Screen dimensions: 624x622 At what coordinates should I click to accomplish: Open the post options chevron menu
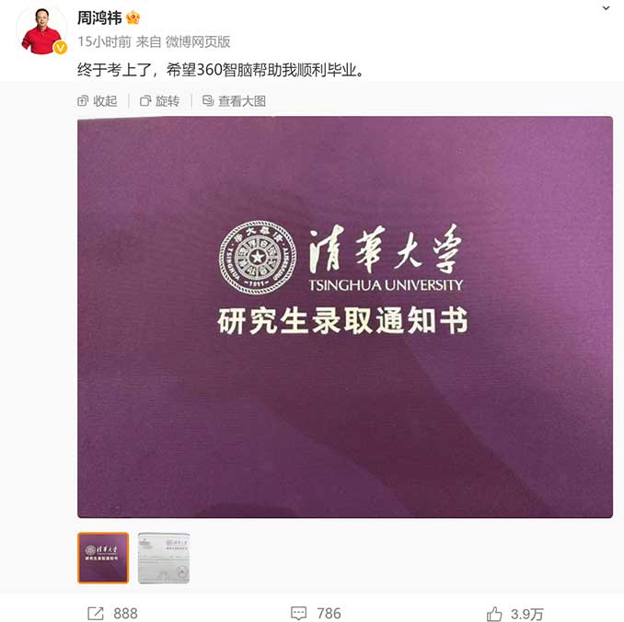click(606, 8)
